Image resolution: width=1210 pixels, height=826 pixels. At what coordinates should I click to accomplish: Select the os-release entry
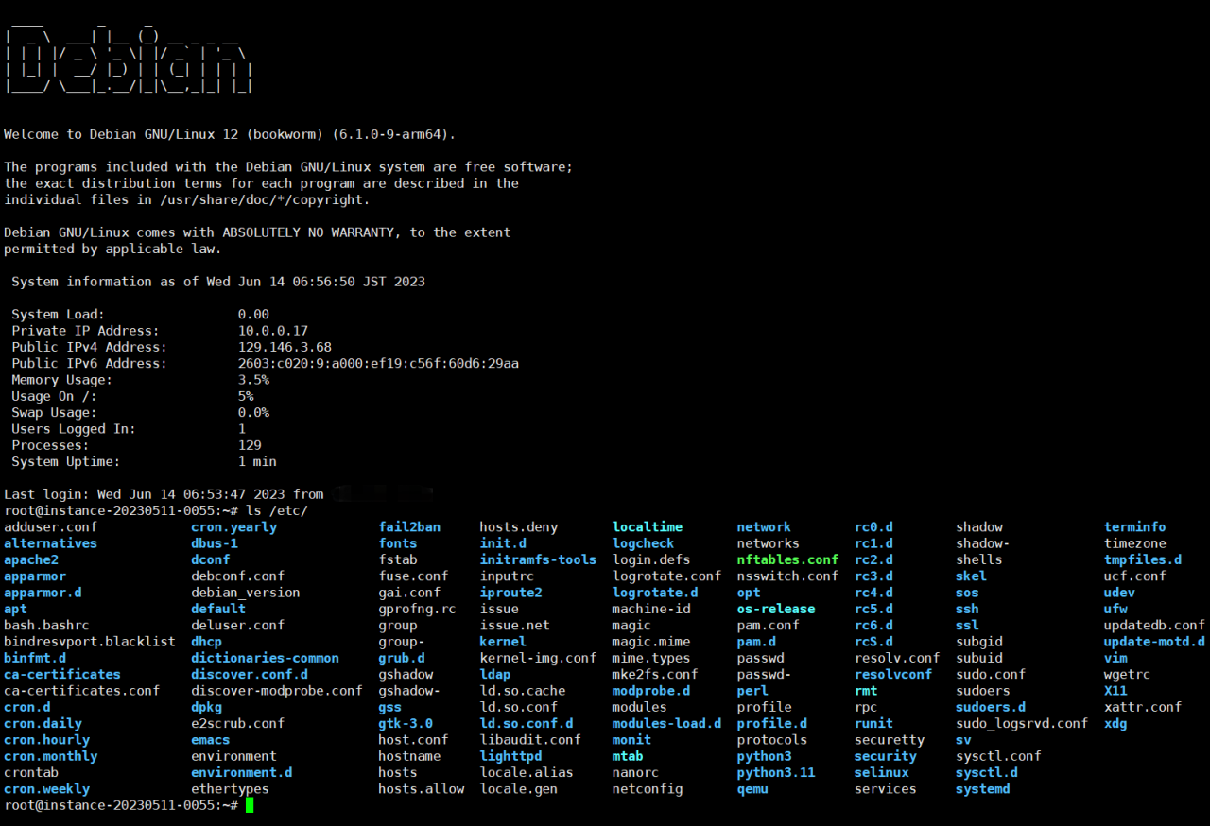tap(775, 609)
